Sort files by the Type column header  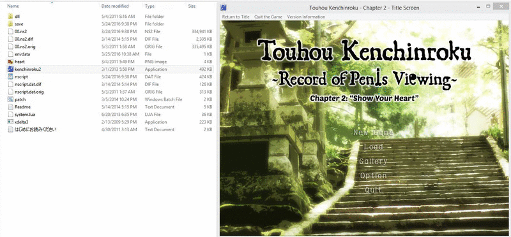[x=149, y=6]
